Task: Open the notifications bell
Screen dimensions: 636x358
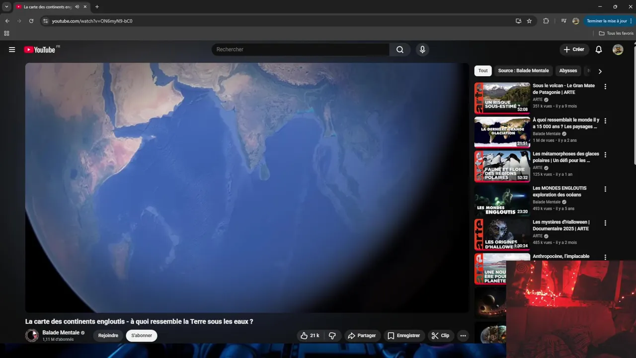Action: pos(599,50)
